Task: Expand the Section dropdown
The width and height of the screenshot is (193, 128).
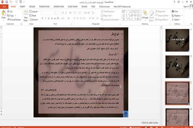Action: click(34, 20)
